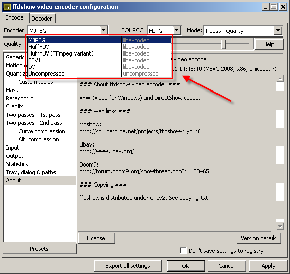290x274 pixels.
Task: Open the Encoder dropdown arrow
Action: click(x=103, y=30)
